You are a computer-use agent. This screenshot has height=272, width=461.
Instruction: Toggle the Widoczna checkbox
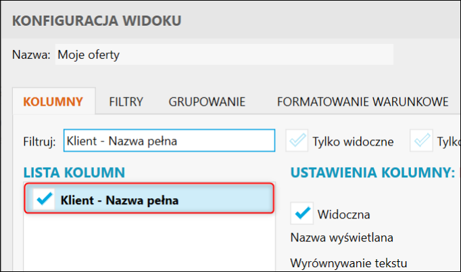(301, 214)
